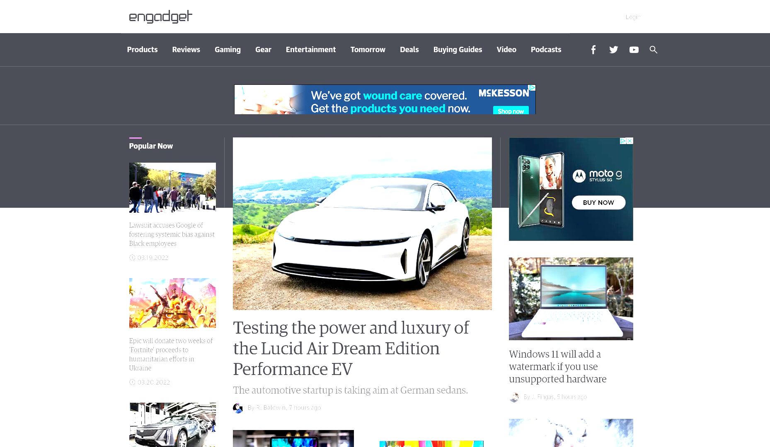Image resolution: width=770 pixels, height=447 pixels.
Task: Click Shop now on McKesson banner
Action: point(511,111)
